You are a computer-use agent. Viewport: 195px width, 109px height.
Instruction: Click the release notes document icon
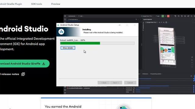pyautogui.click(x=23, y=74)
